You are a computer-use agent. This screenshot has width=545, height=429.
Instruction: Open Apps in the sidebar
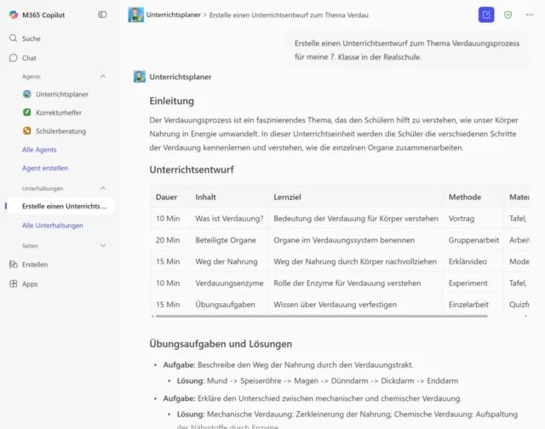(30, 283)
